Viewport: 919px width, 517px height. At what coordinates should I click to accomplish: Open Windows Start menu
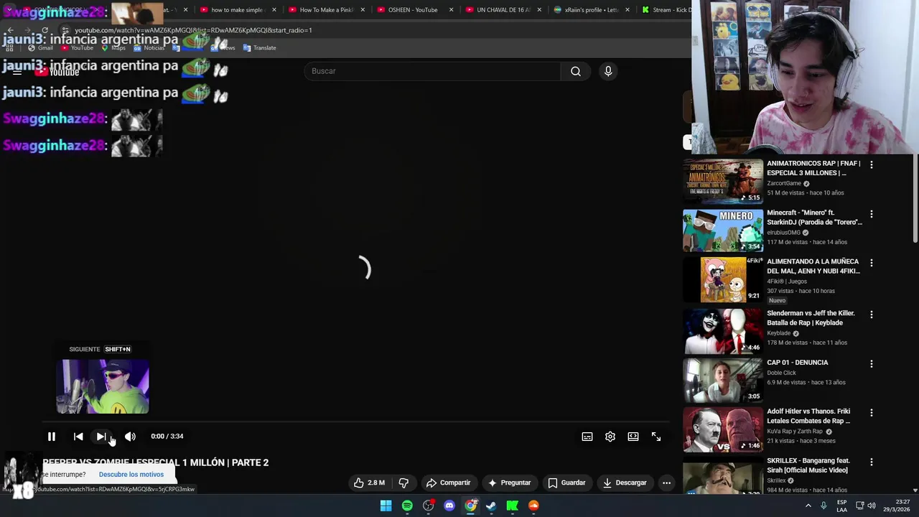[x=386, y=506]
